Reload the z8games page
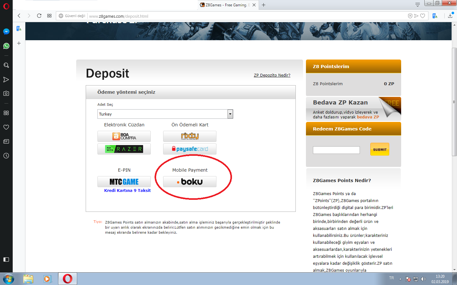Image resolution: width=457 pixels, height=285 pixels. point(39,16)
